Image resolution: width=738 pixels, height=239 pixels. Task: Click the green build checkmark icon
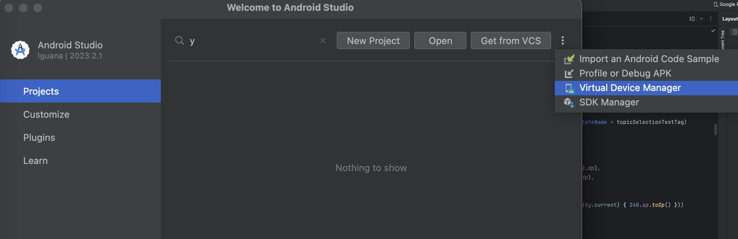(713, 30)
